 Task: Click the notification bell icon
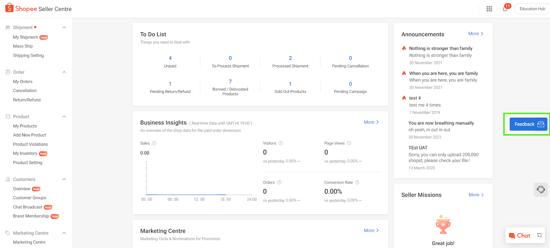pos(505,9)
